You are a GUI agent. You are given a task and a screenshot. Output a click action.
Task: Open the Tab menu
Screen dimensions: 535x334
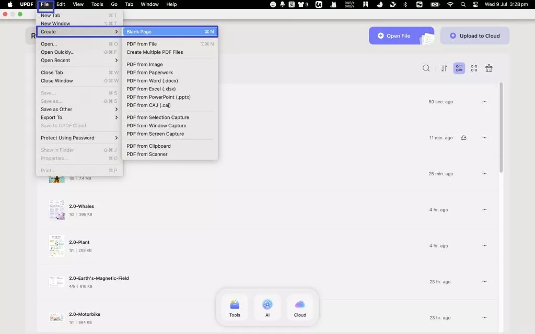coord(130,4)
